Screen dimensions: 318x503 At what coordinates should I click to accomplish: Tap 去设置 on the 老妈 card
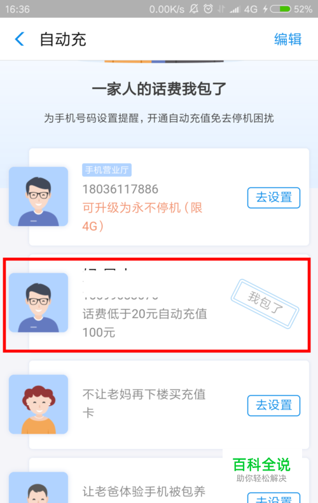pos(273,406)
